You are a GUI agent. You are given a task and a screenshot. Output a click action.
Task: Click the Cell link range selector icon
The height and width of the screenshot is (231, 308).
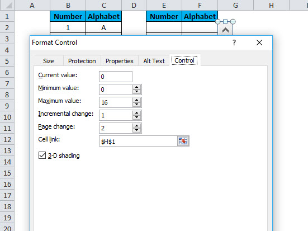tap(183, 141)
